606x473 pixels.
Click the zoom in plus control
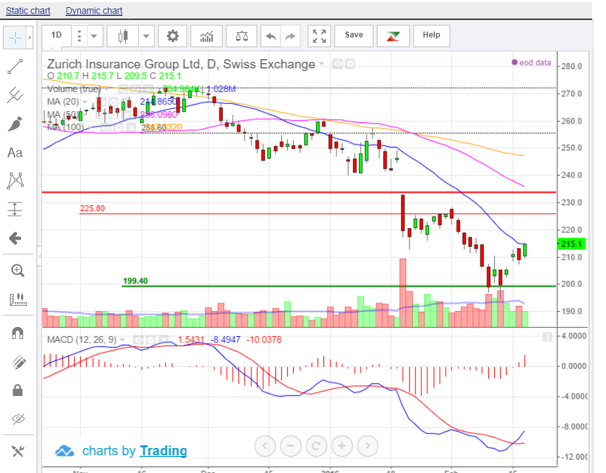pos(342,446)
